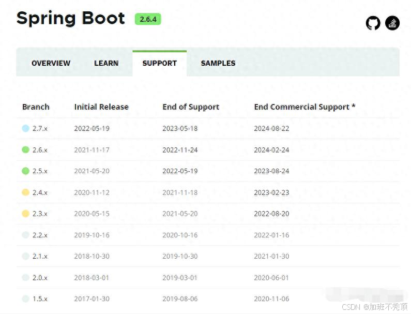
Task: Click end of support date 2019-03-01
Action: (x=180, y=278)
